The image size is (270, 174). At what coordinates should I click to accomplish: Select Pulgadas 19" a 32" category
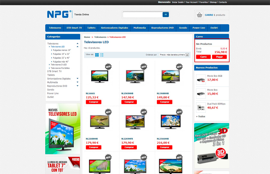[x=61, y=54]
